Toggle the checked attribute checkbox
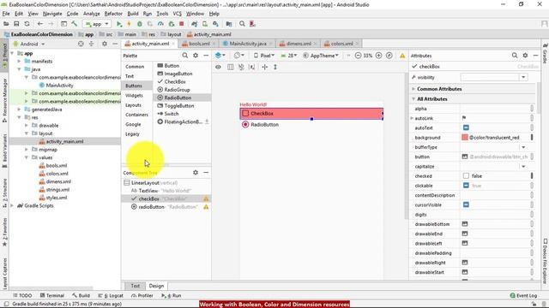The height and width of the screenshot is (308, 549). click(466, 176)
